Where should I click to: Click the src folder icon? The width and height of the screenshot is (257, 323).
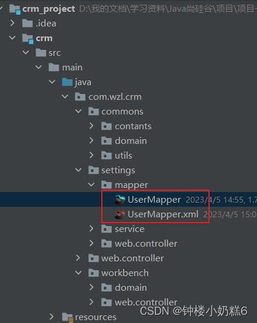41,53
